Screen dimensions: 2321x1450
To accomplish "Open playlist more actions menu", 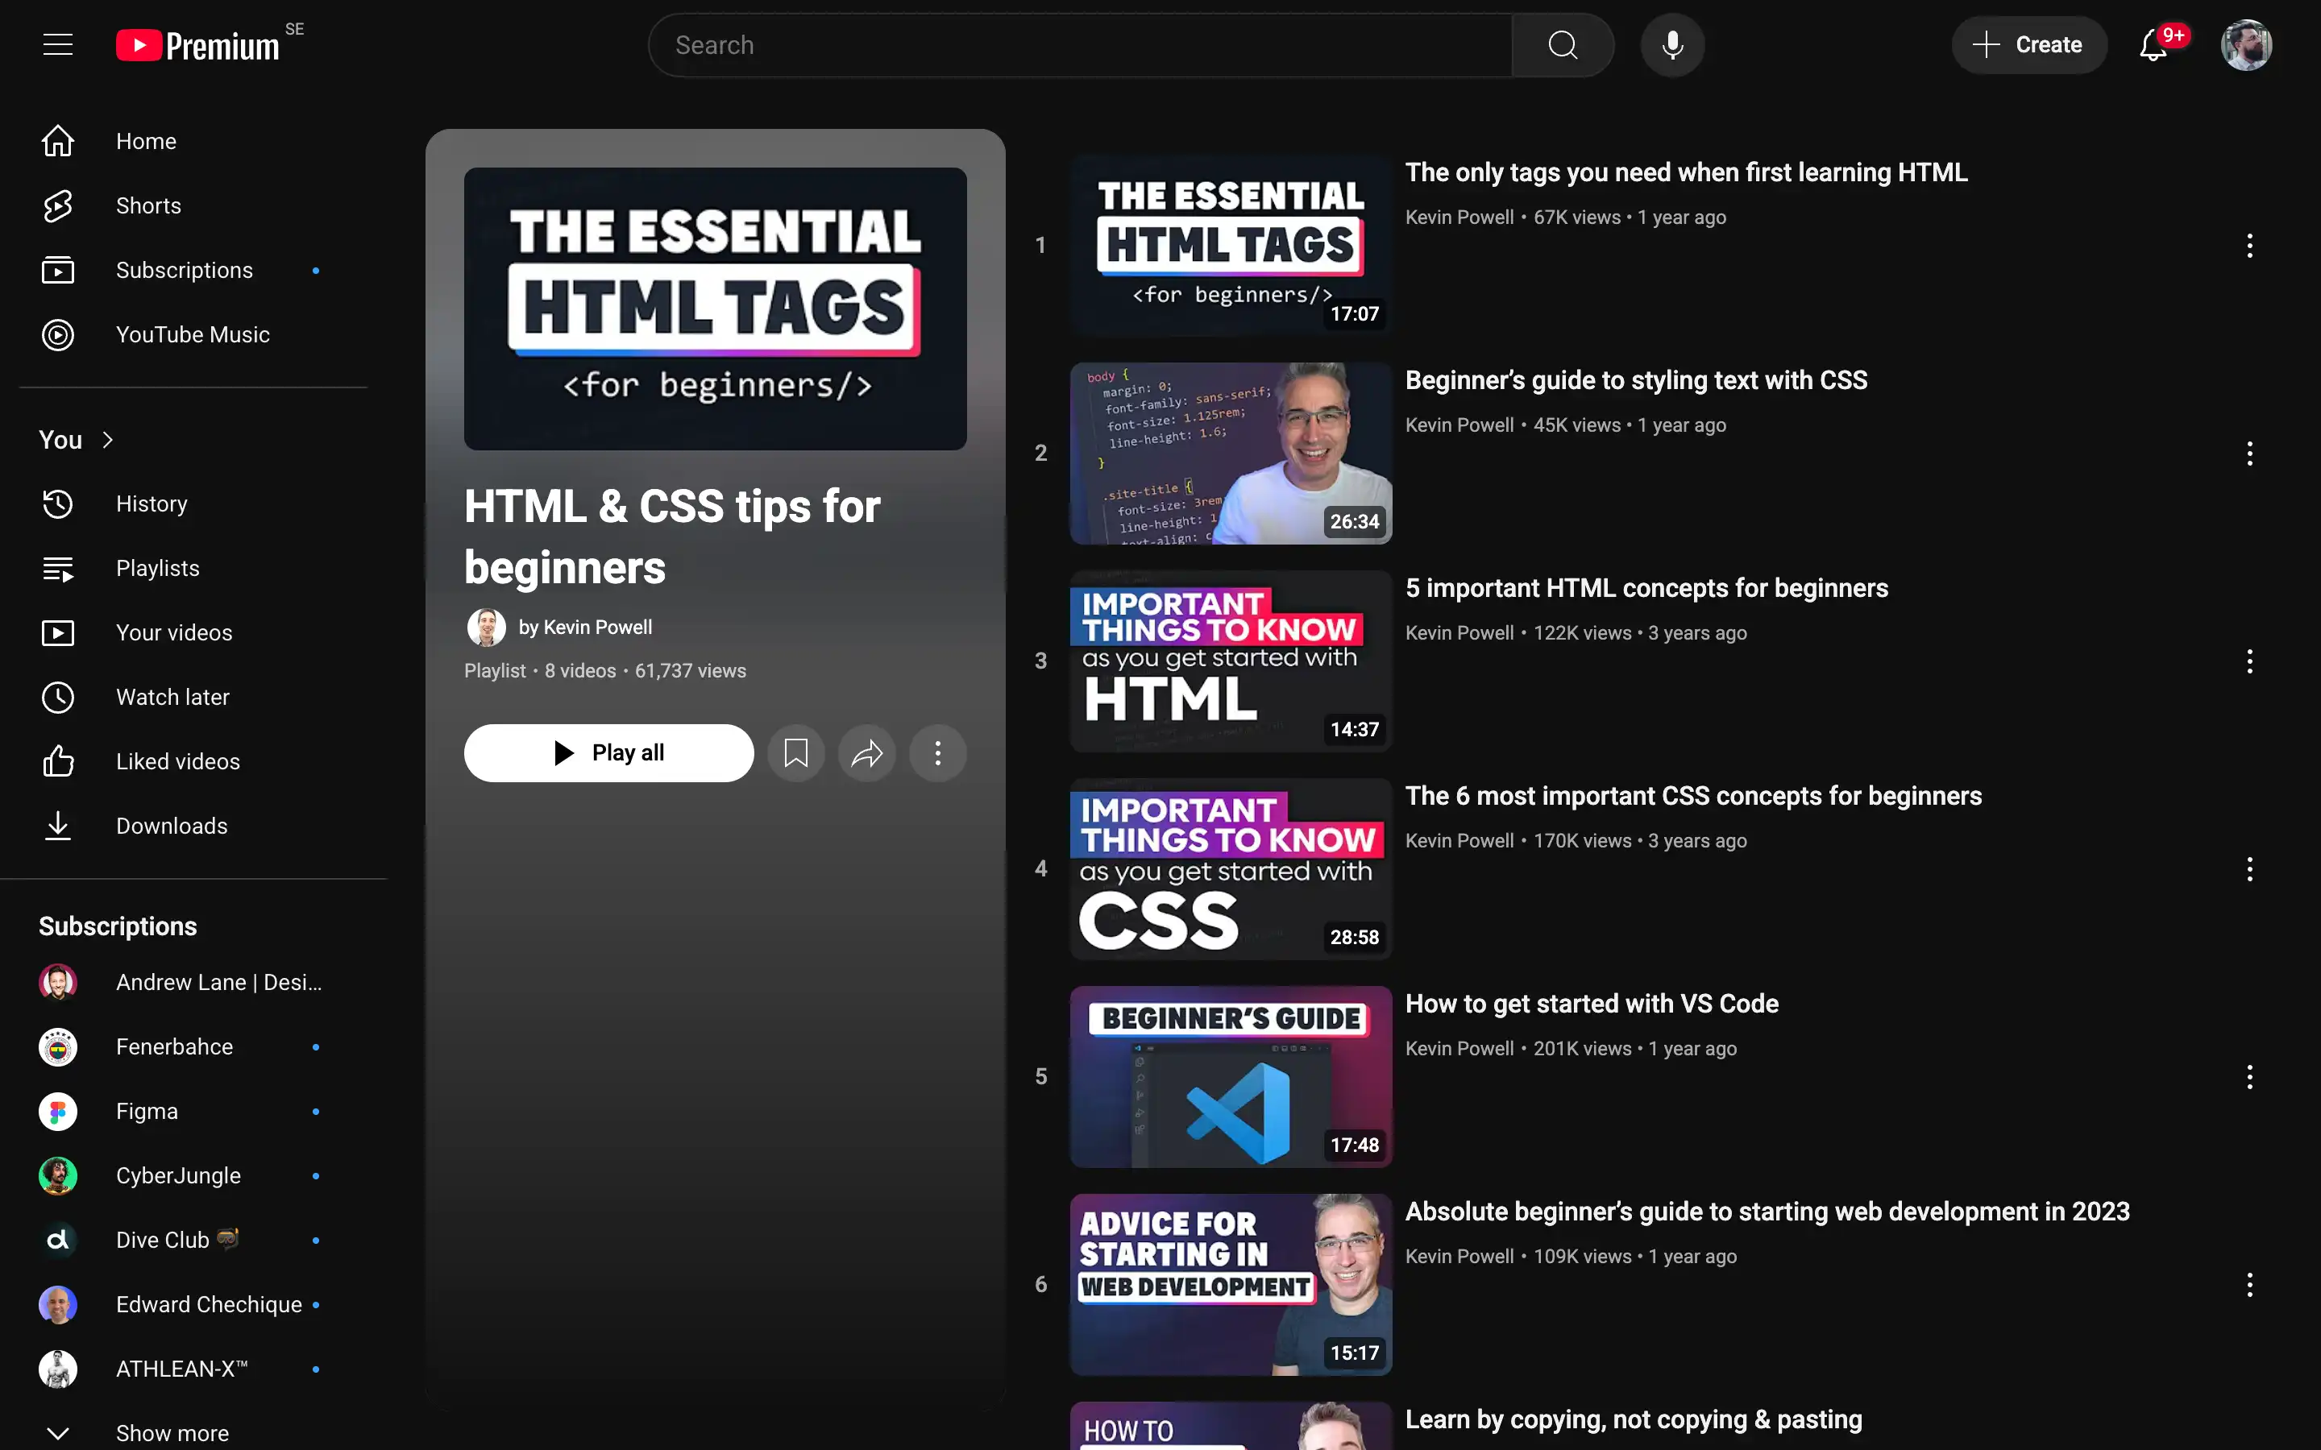I will click(x=937, y=753).
